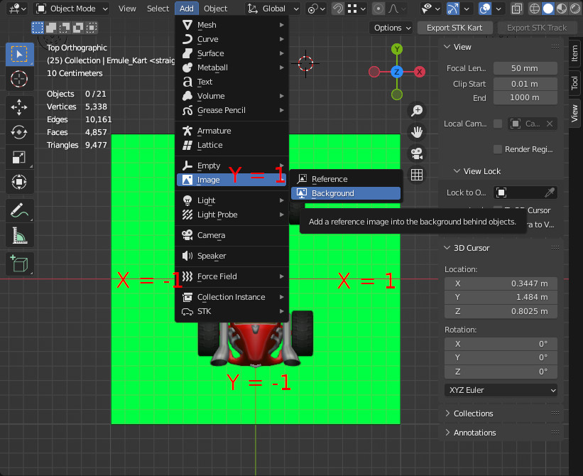Toggle show gizmo button

point(452,9)
